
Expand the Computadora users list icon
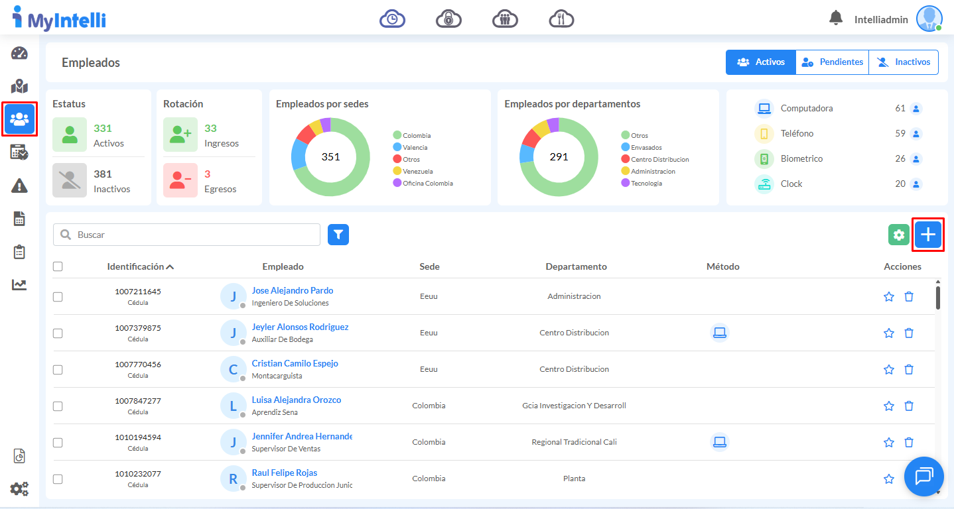916,109
